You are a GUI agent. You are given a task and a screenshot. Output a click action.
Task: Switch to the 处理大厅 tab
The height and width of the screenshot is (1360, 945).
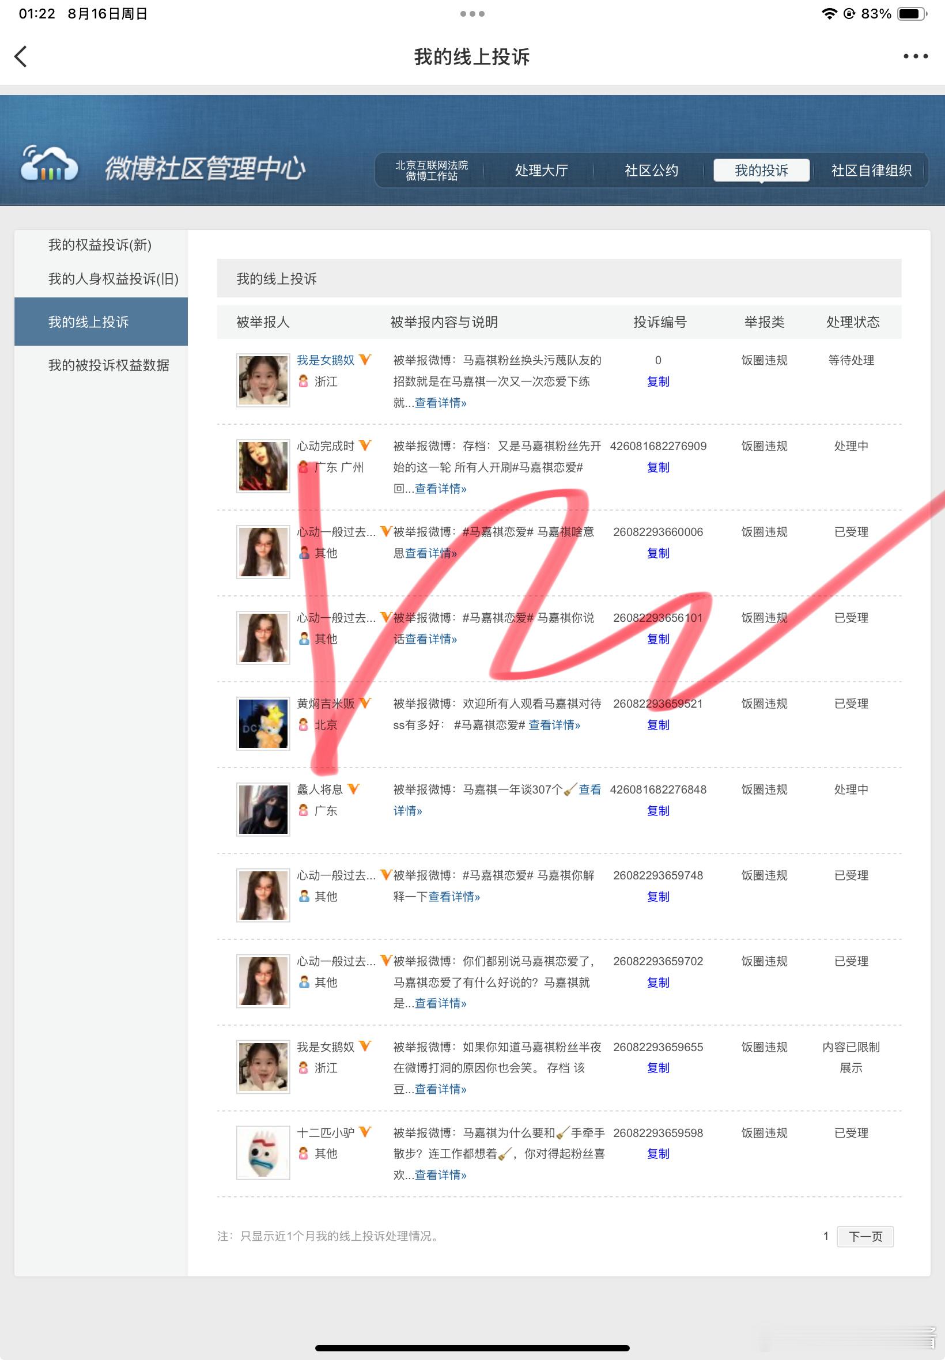(541, 171)
